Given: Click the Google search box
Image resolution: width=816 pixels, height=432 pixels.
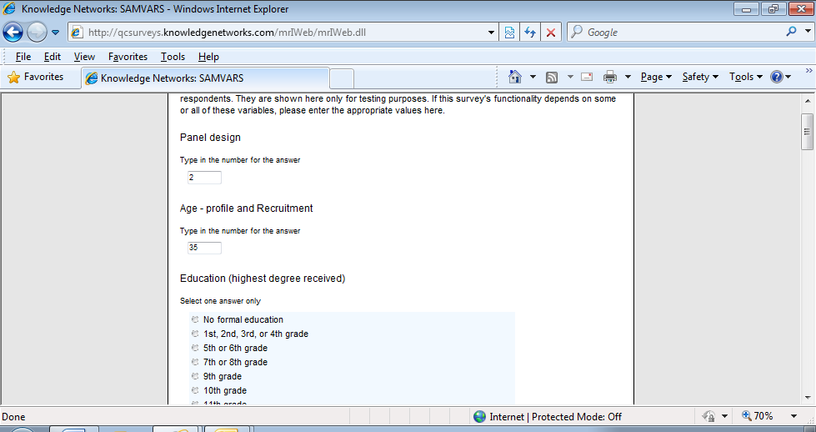Looking at the screenshot, I should click(677, 33).
